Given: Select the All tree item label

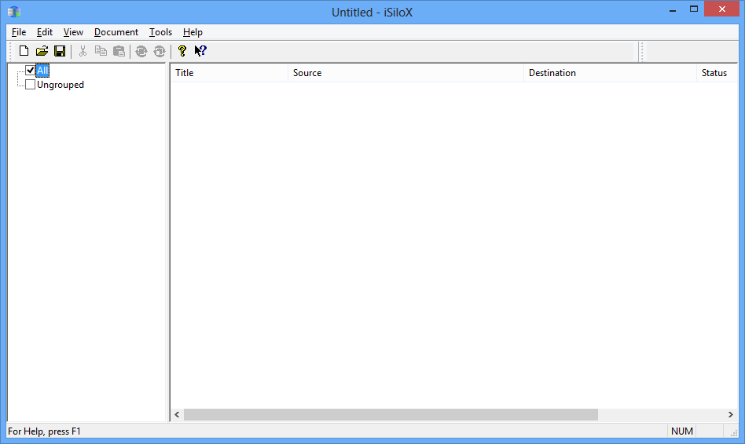Looking at the screenshot, I should click(x=42, y=71).
